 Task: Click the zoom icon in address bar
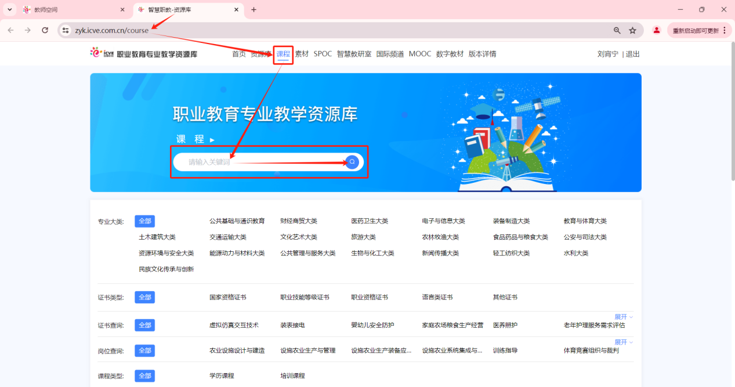(x=617, y=30)
